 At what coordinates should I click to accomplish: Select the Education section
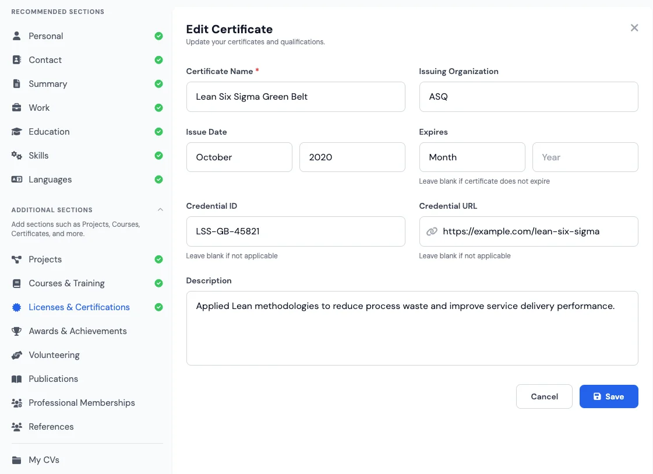click(x=87, y=132)
